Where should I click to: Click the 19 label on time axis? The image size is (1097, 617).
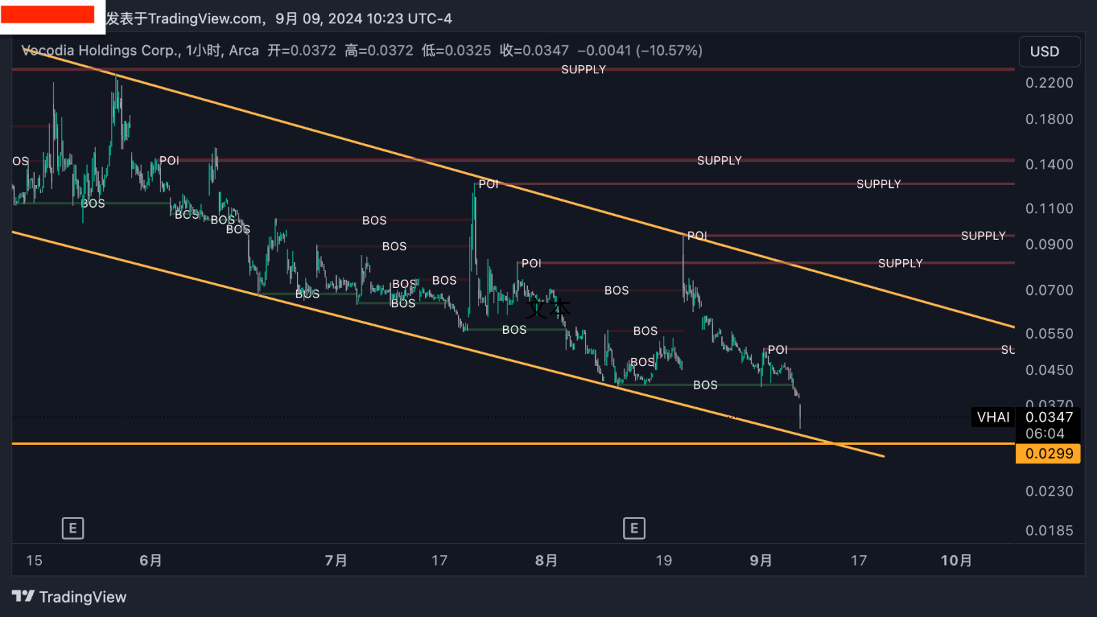(664, 561)
